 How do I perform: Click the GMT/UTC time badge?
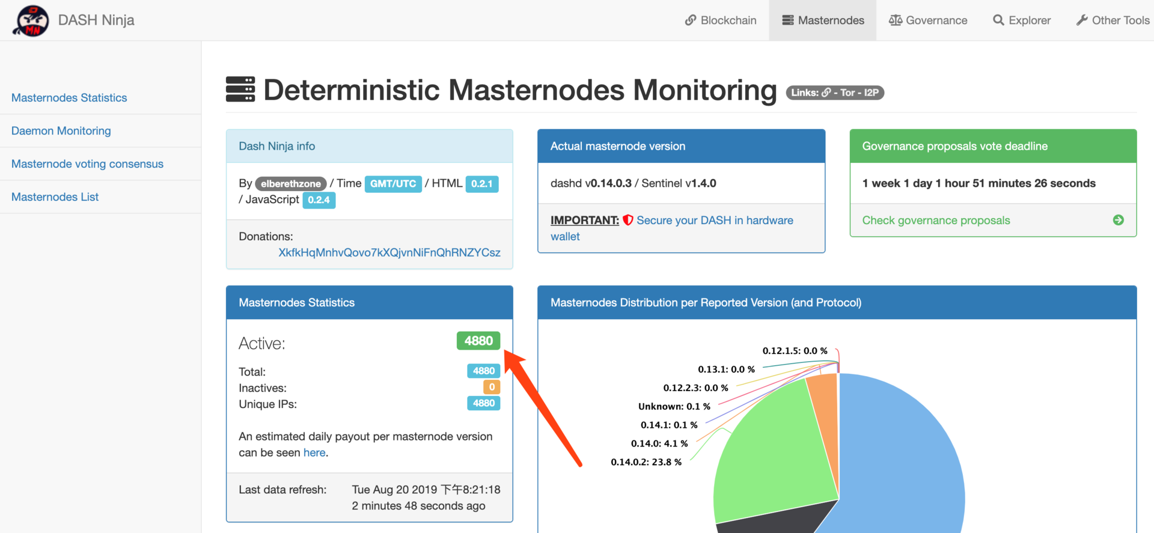tap(393, 183)
